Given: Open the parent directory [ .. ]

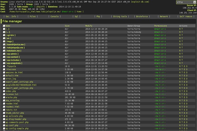Looking at the screenshot, I should click(x=8, y=32).
